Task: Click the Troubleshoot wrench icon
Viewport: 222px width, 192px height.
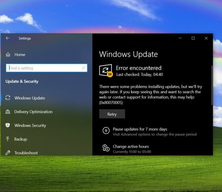Action: (x=8, y=153)
